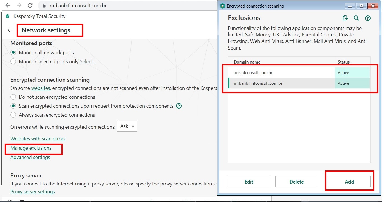The image size is (384, 202).
Task: Open the Advanced settings link
Action: pos(30,157)
